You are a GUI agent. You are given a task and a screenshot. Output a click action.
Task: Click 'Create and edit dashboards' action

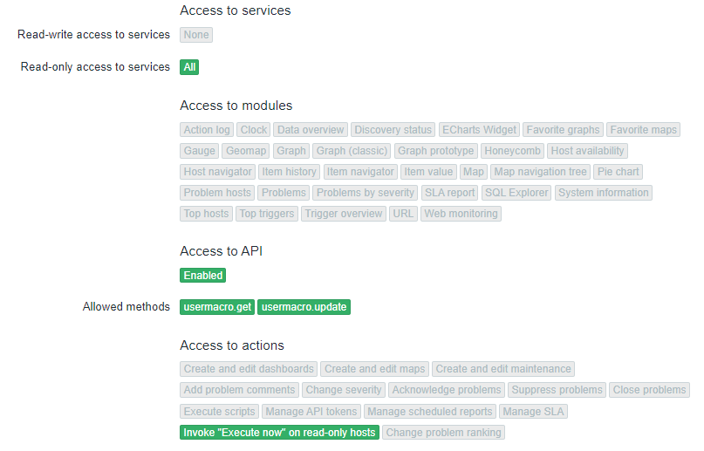point(249,369)
